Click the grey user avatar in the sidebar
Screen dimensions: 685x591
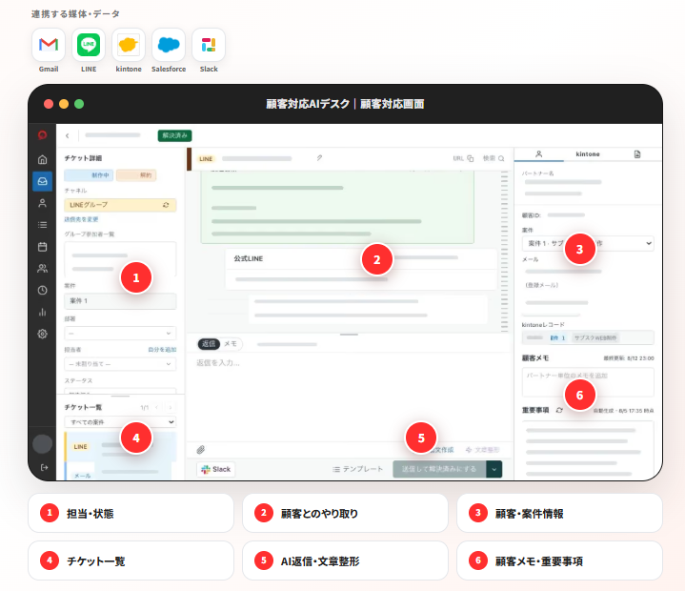(x=42, y=443)
